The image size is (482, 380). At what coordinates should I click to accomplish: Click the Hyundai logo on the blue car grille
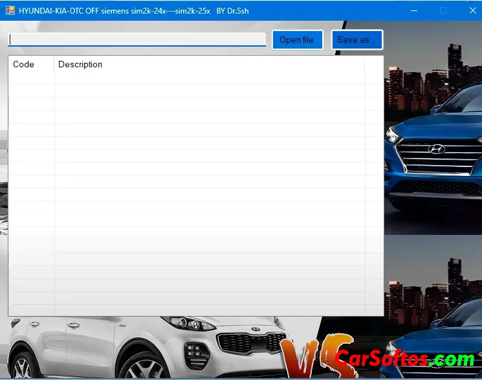click(437, 150)
